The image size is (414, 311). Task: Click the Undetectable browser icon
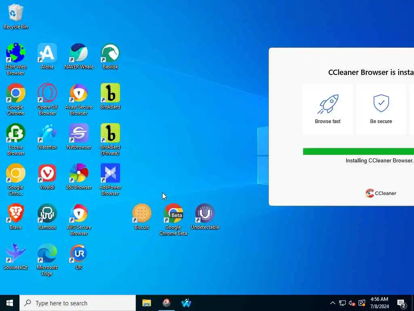click(x=205, y=217)
